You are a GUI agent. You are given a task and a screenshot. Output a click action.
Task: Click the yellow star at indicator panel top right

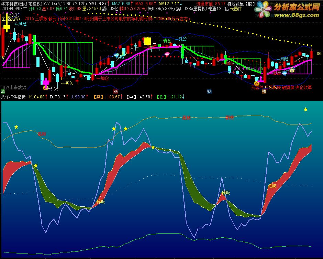coord(305,109)
